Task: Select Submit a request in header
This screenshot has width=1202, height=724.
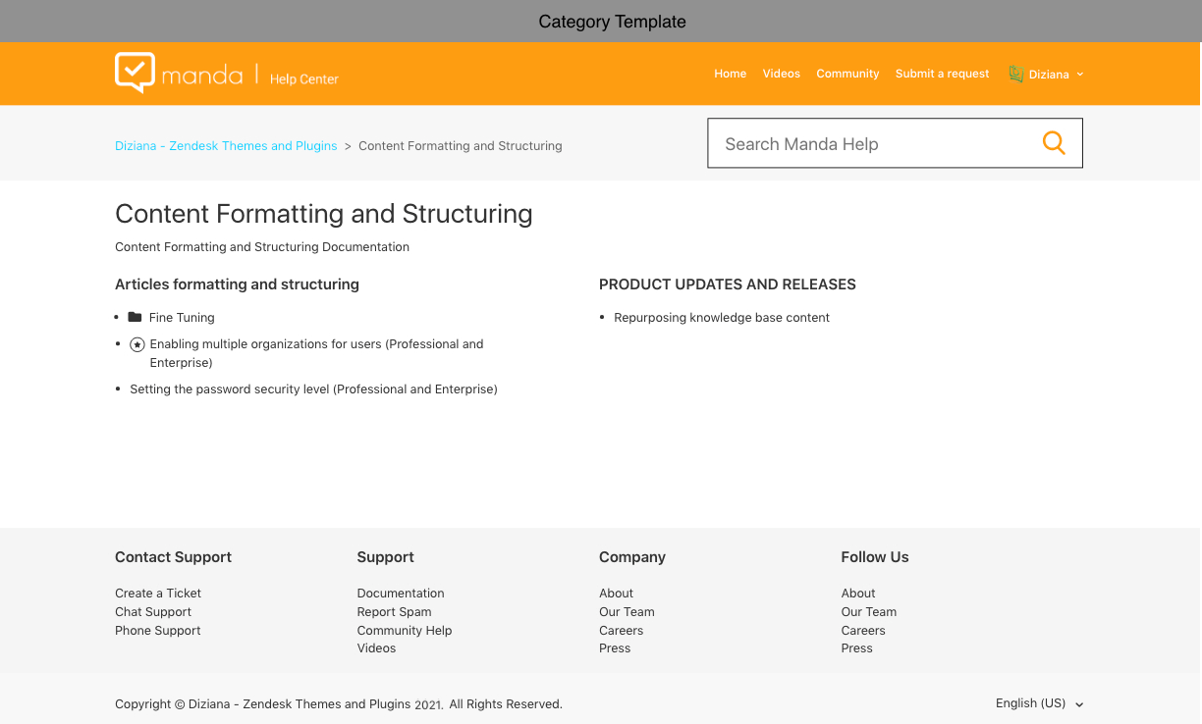Action: [x=943, y=74]
